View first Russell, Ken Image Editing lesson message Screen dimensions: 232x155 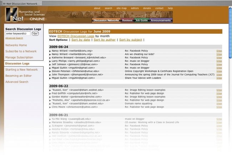[x=219, y=90]
